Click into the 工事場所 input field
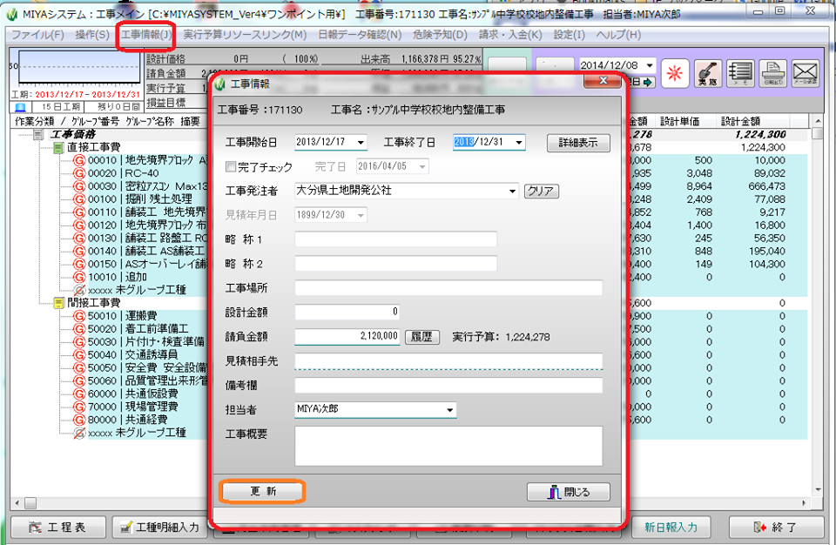Screen dimensions: 836x545 point(448,288)
